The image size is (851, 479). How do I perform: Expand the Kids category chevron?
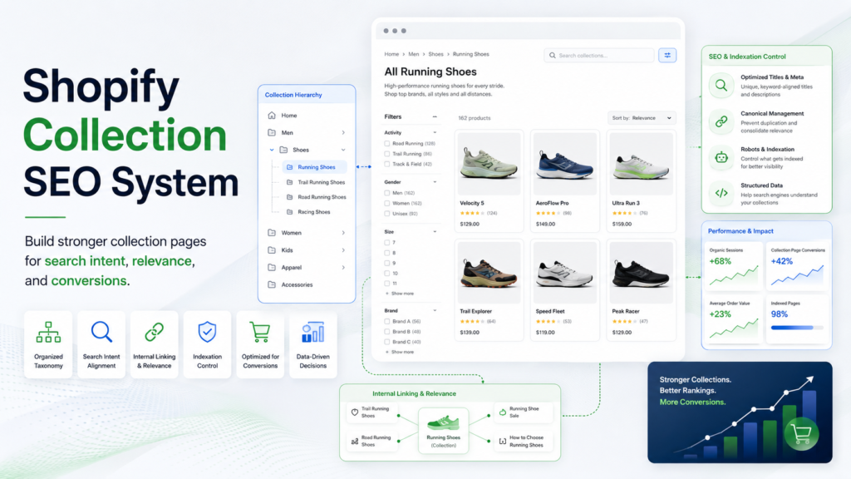click(343, 249)
